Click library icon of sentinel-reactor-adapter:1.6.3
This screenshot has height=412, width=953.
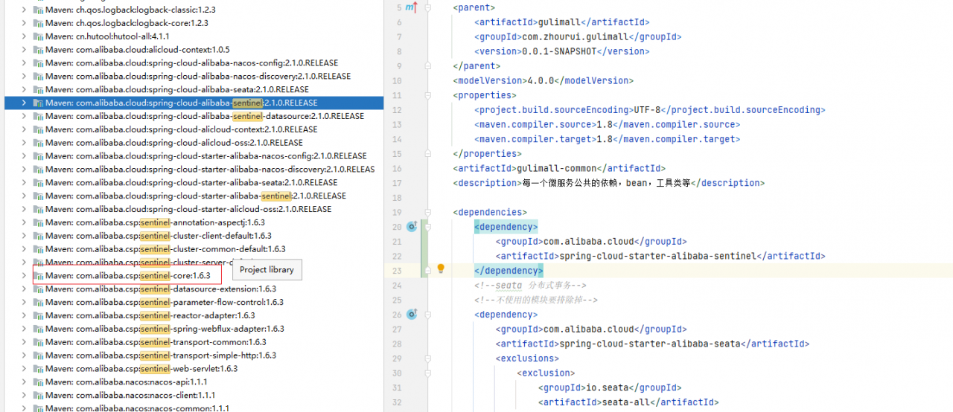[38, 315]
